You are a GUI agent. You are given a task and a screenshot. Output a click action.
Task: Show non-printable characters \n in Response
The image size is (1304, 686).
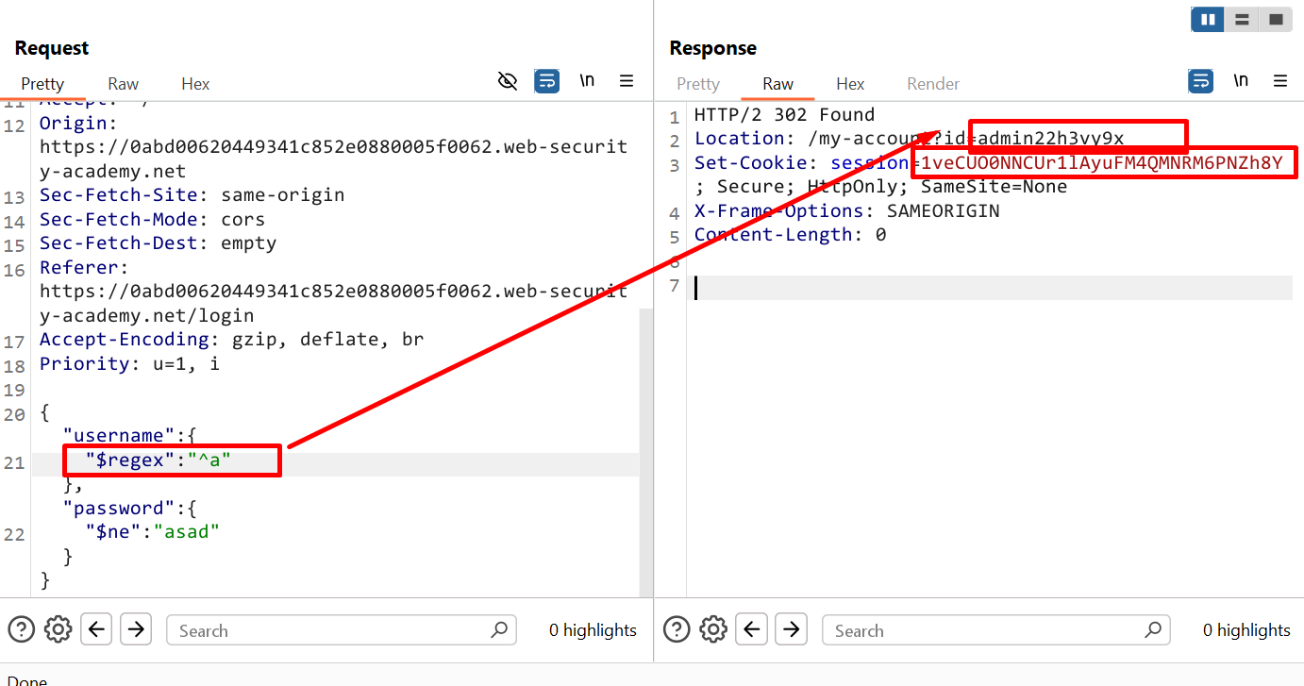coord(1241,81)
